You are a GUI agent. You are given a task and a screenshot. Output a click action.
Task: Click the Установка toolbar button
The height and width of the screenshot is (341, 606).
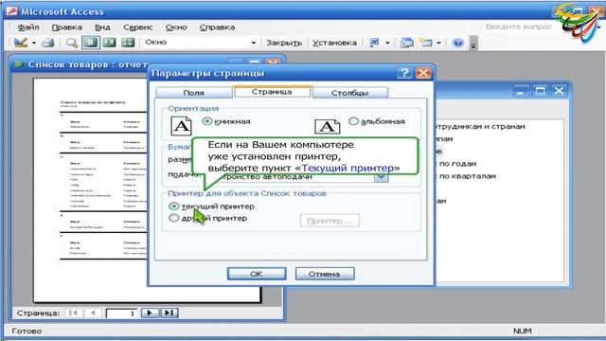[334, 43]
